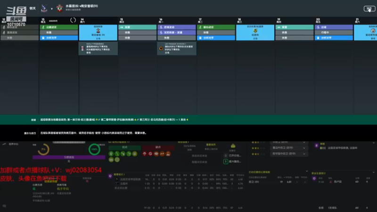Select the middle rest slot on day 15
Image resolution: width=377 pixels, height=212 pixels.
click(137, 33)
